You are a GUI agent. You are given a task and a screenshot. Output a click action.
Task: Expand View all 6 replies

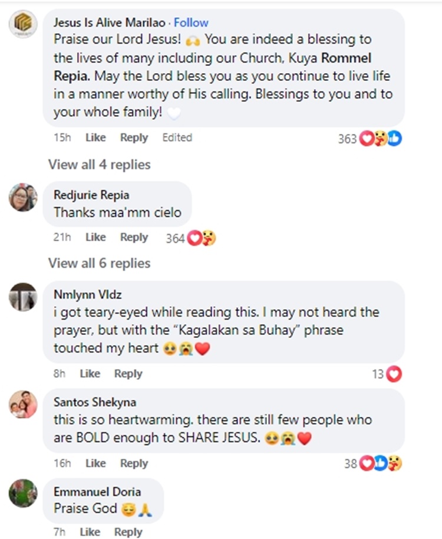[x=99, y=263]
